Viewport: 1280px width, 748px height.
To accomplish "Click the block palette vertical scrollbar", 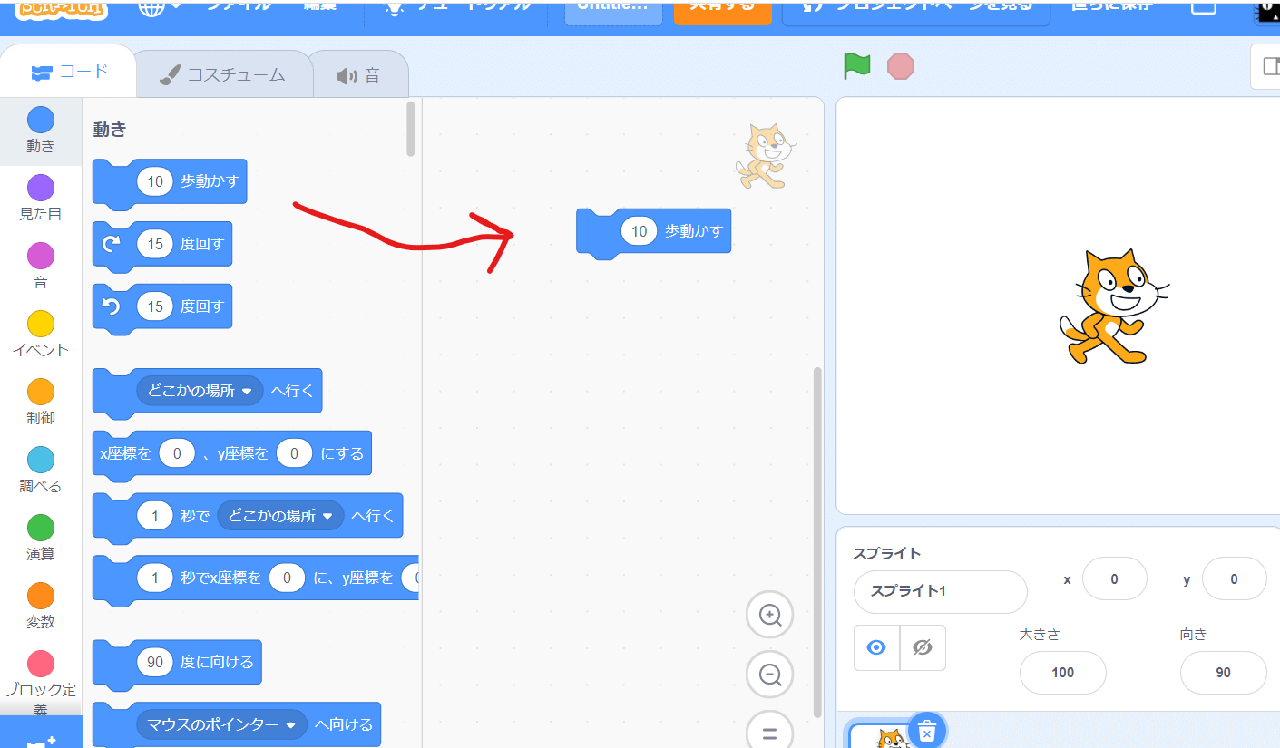I will 411,129.
